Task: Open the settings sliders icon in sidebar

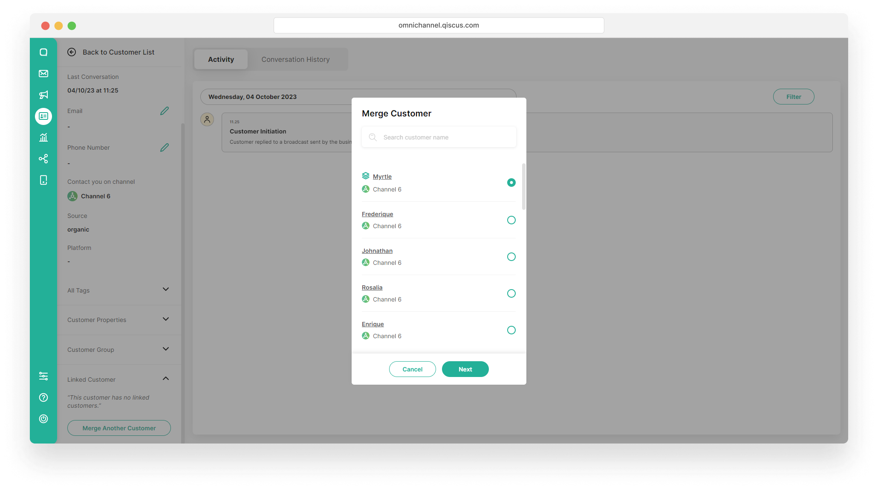Action: [x=43, y=376]
